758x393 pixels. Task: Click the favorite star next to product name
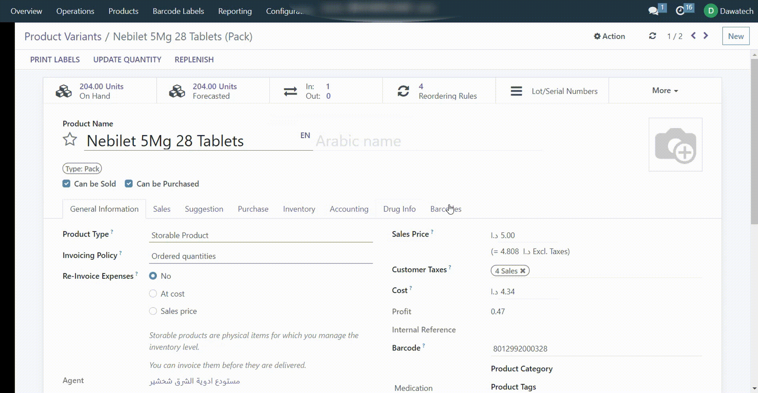(70, 139)
